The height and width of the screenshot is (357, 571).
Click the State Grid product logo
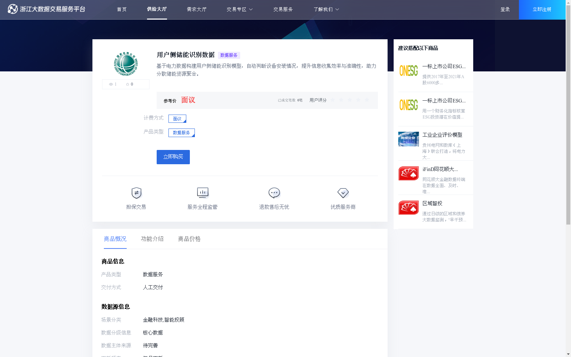(126, 64)
